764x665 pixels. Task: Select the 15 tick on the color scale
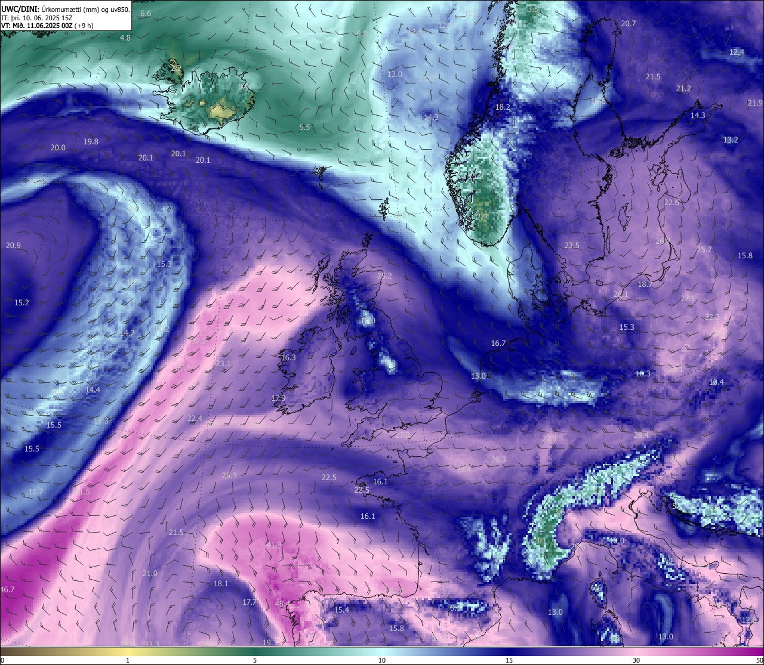(509, 660)
